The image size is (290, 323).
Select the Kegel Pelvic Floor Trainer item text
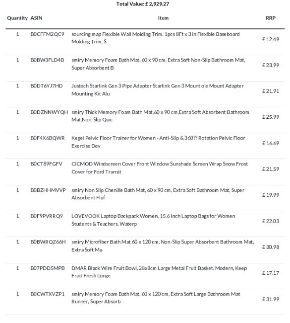tap(158, 142)
